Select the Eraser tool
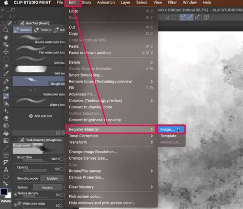This screenshot has width=243, height=209. [x=6, y=118]
